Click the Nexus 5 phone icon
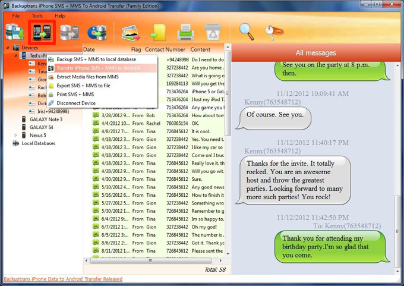The height and width of the screenshot is (286, 404). 24,136
